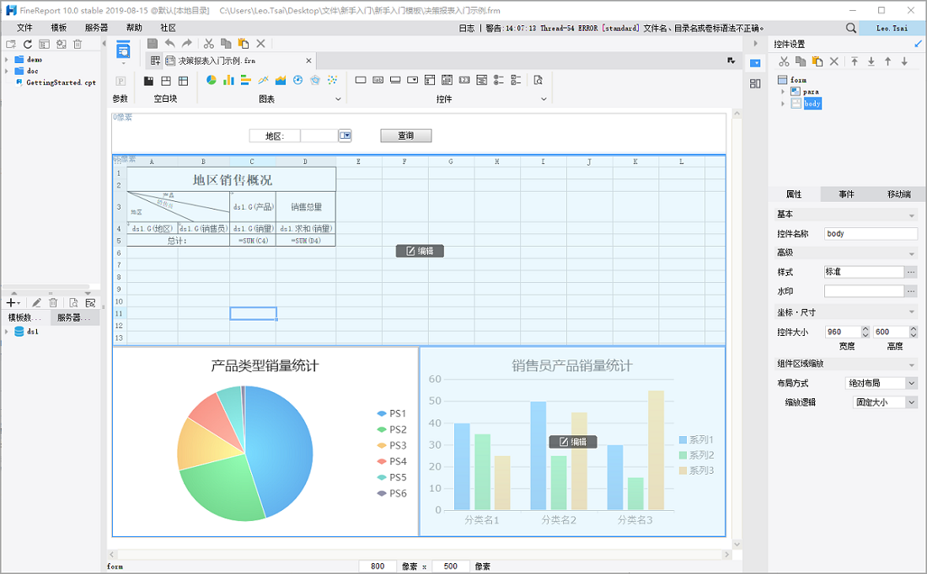927x574 pixels.
Task: Insert a scatter chart
Action: click(332, 80)
